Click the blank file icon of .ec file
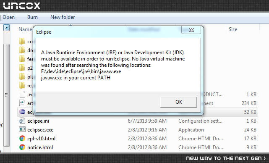This screenshot has width=269, height=163. pos(22,94)
